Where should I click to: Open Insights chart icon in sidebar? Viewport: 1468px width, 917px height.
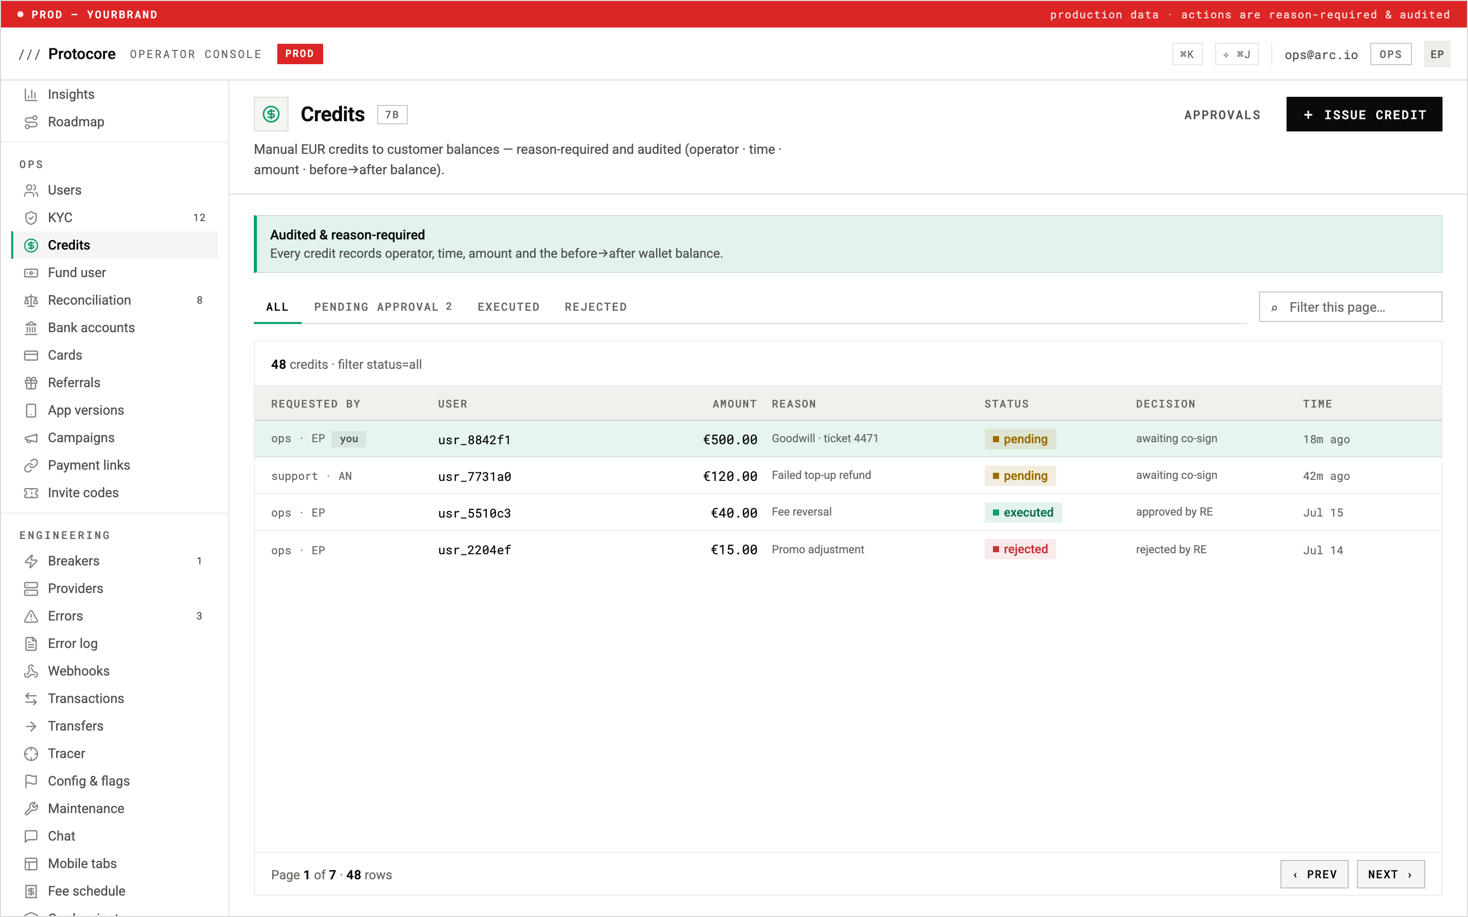pyautogui.click(x=31, y=94)
